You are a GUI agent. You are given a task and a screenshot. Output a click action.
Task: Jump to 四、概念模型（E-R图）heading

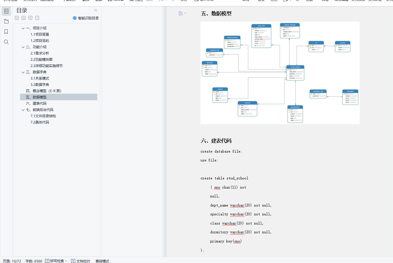click(x=44, y=91)
